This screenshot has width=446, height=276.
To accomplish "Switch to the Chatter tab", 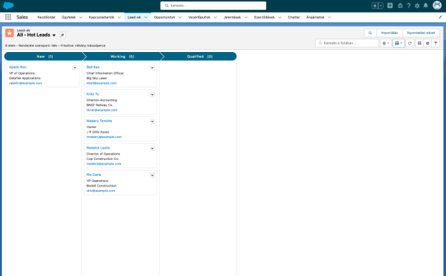I will 294,17.
